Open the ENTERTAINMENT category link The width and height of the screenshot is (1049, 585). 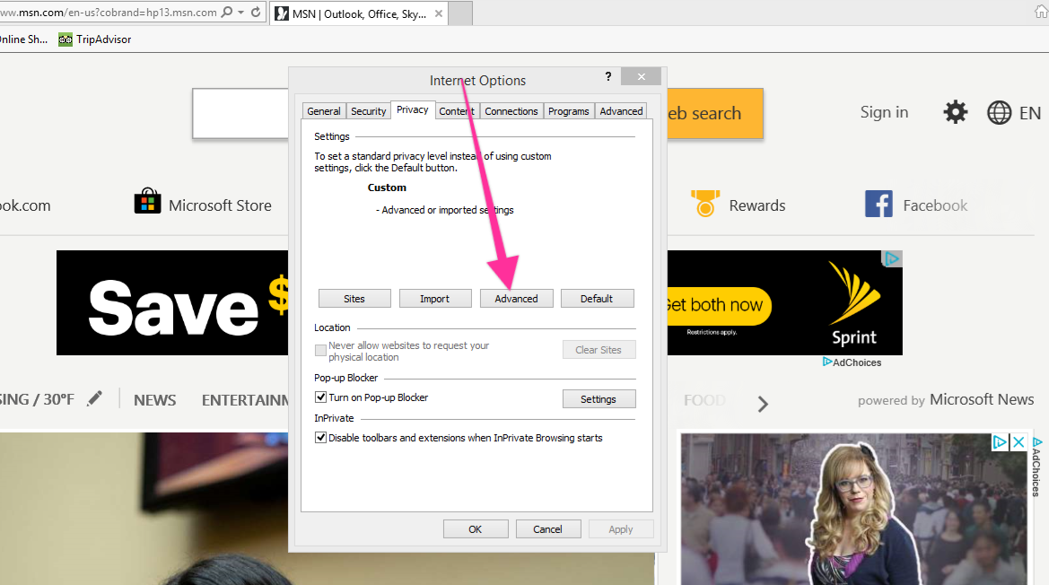click(246, 400)
